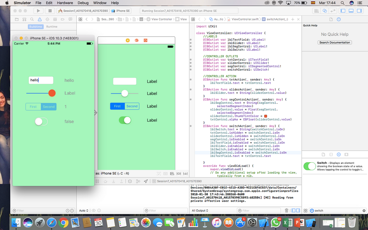Image resolution: width=368 pixels, height=230 pixels.
Task: Click the hello text field in simulator
Action: click(41, 80)
